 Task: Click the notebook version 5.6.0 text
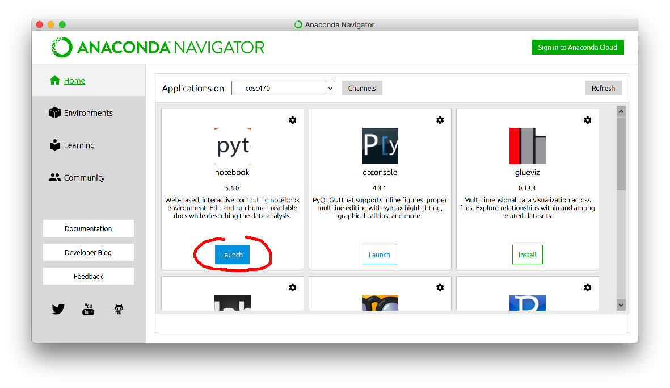coord(232,188)
